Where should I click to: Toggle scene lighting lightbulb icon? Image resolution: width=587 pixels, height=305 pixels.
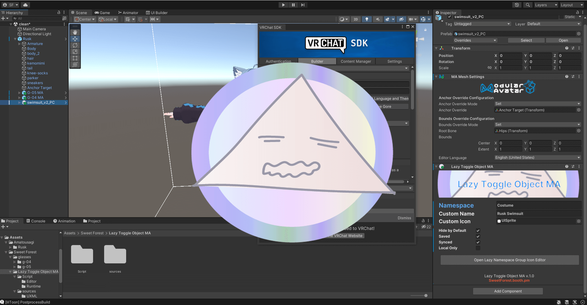(x=367, y=19)
